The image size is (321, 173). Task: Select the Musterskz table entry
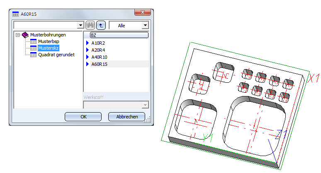coord(48,48)
